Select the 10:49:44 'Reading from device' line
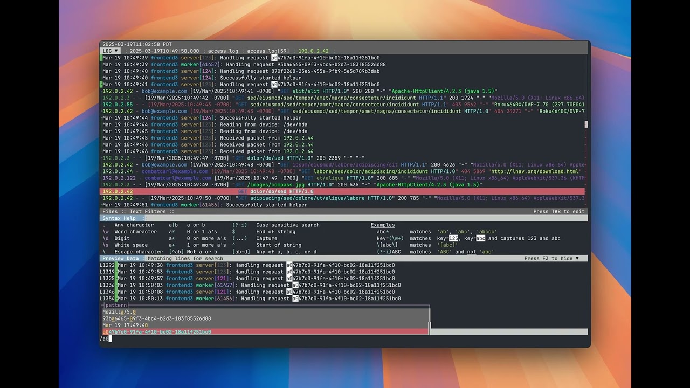The width and height of the screenshot is (690, 388). tap(342, 124)
